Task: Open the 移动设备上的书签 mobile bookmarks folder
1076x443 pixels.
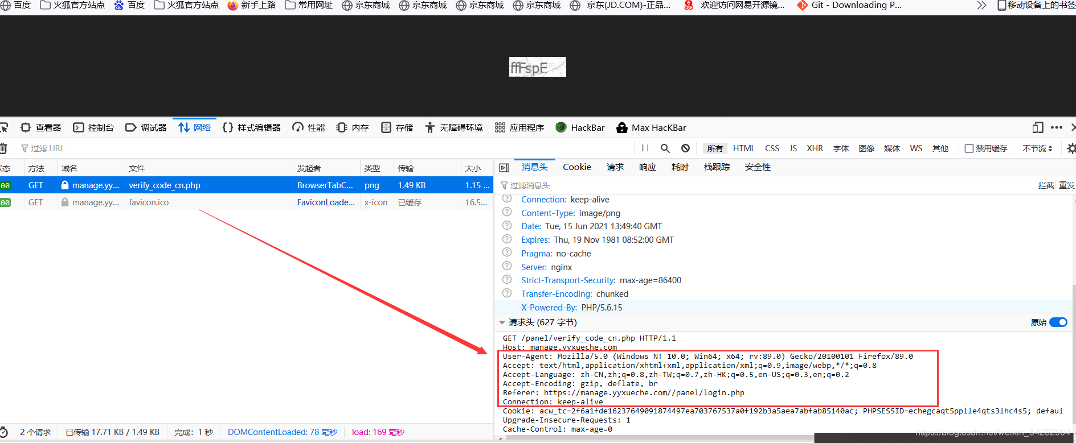Action: pyautogui.click(x=1036, y=5)
